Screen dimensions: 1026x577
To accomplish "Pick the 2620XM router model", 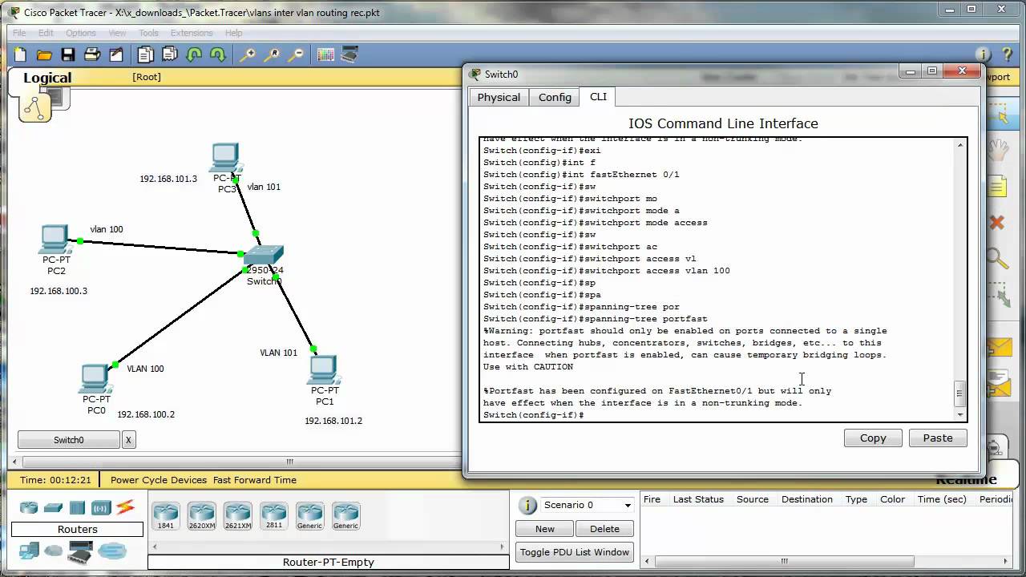I will pyautogui.click(x=202, y=515).
